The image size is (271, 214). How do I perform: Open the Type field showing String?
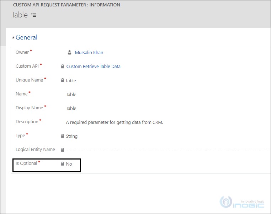click(x=72, y=136)
